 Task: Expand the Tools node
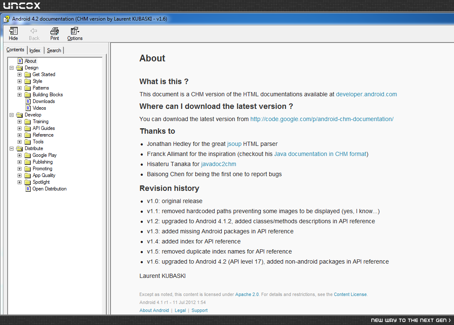tap(19, 142)
